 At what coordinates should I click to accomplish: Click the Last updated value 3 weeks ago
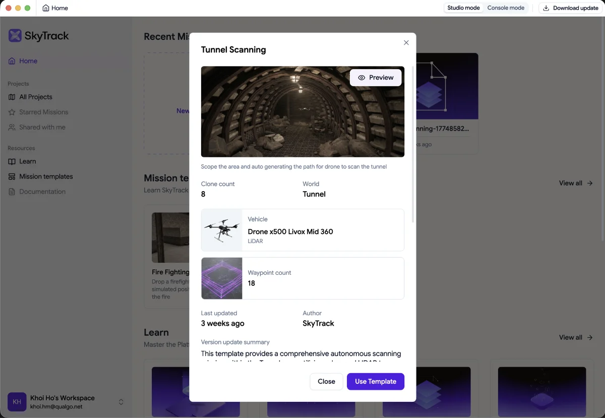(x=223, y=323)
